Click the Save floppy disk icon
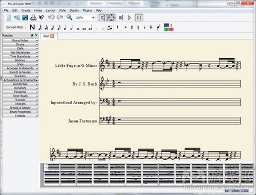 point(25,17)
